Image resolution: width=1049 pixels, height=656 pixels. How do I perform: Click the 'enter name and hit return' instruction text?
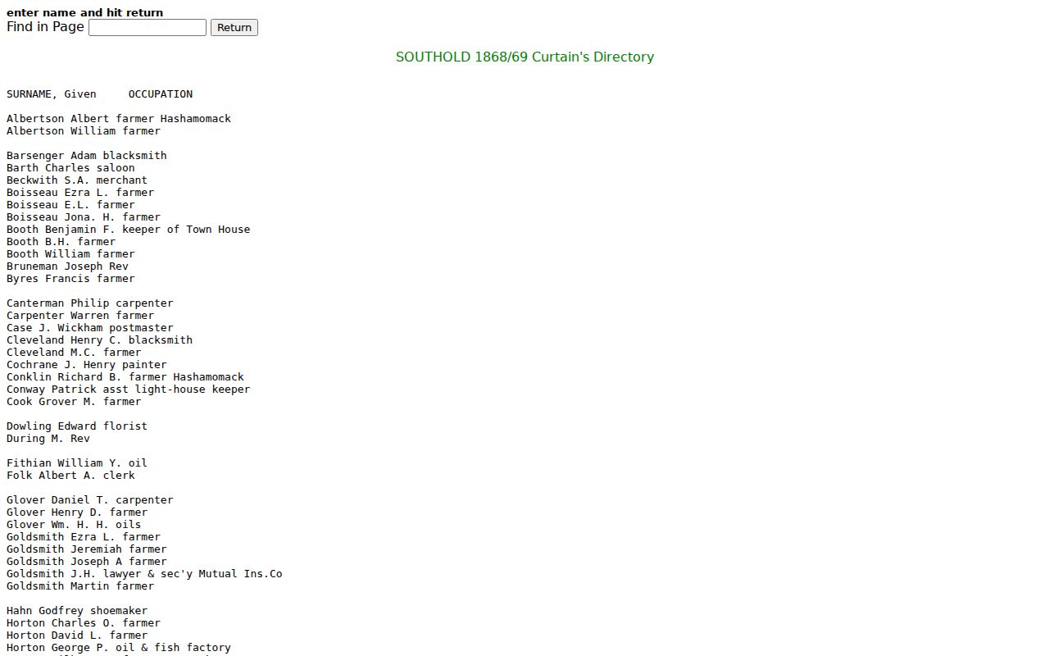pos(84,12)
